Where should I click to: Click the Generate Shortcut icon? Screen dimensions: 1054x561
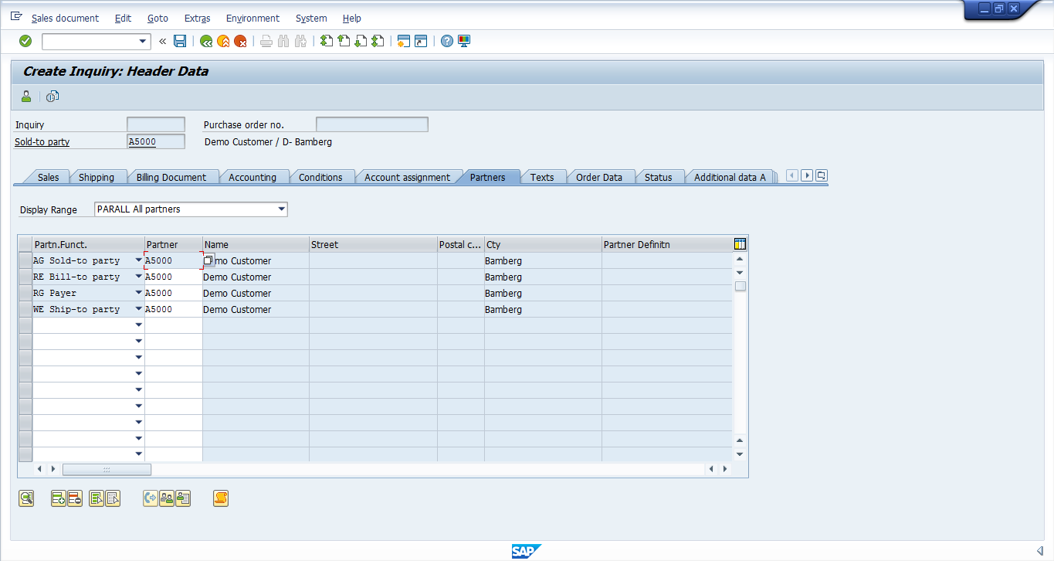click(421, 41)
